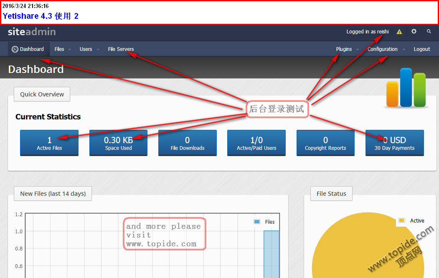
Task: Select the New Files (last 14 days) tab
Action: pyautogui.click(x=53, y=194)
